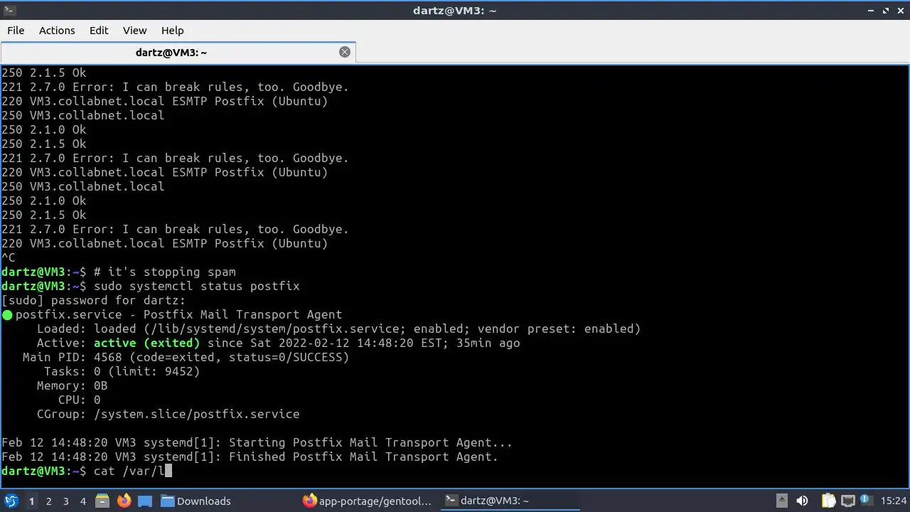This screenshot has width=910, height=512.
Task: Switch to the app-portage/gentool Firefox window
Action: pos(368,501)
